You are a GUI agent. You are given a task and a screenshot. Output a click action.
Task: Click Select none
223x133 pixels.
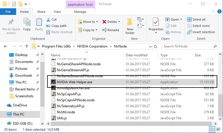click(x=198, y=26)
